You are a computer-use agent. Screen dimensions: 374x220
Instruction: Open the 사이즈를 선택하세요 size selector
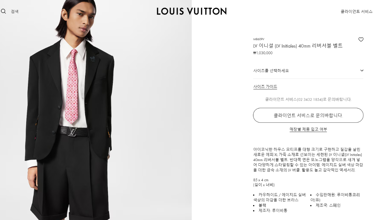308,71
